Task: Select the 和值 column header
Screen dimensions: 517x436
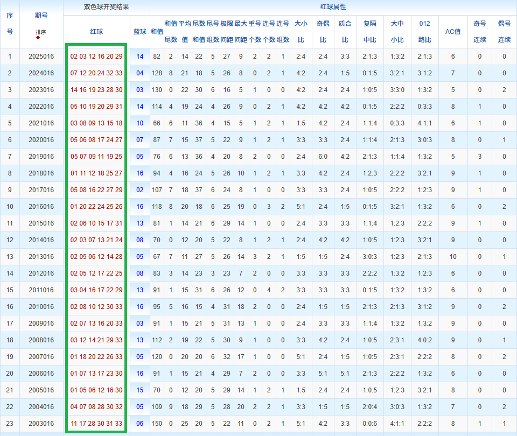Action: click(157, 32)
